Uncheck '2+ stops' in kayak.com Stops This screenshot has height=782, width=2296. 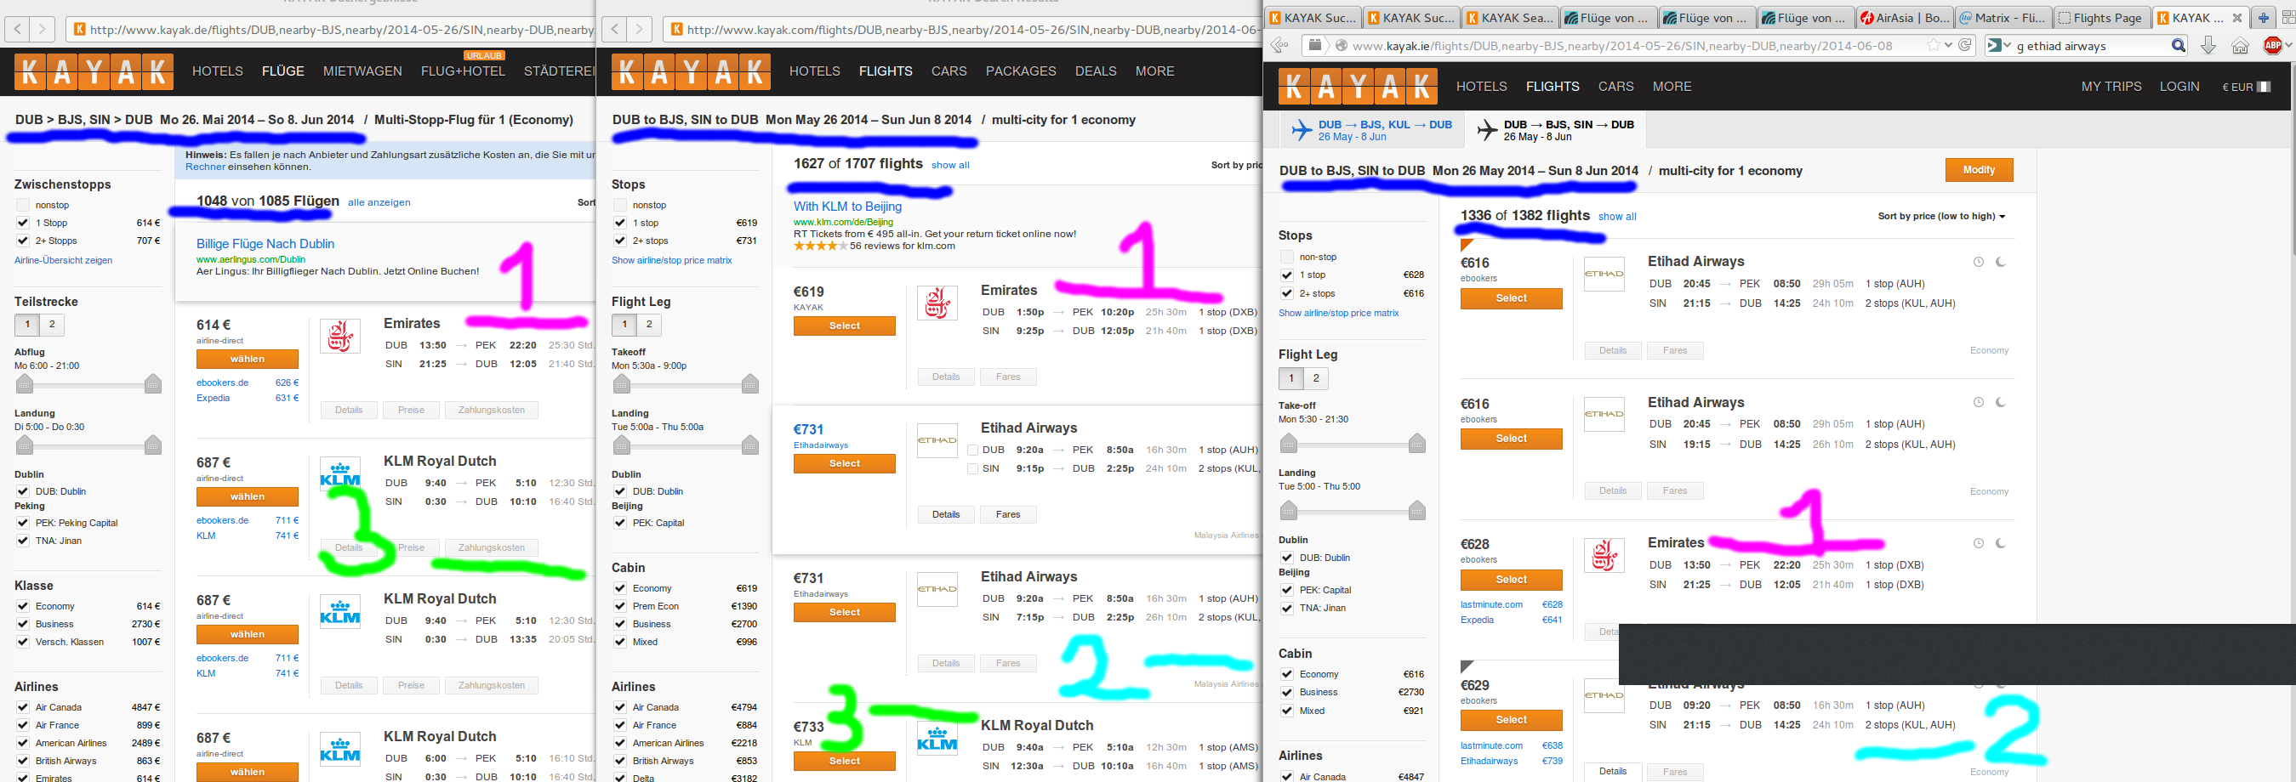[x=619, y=241]
